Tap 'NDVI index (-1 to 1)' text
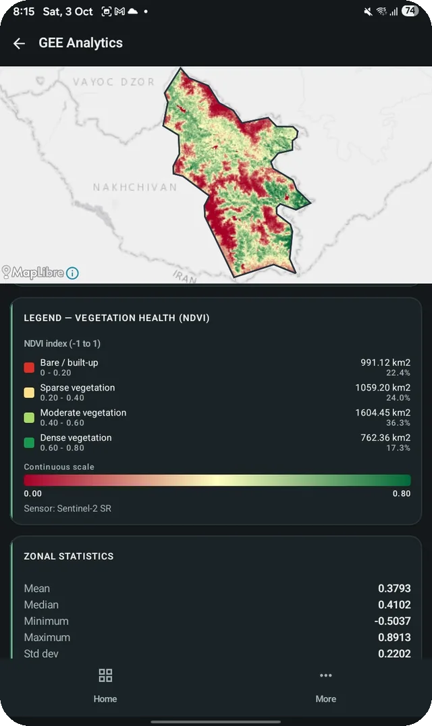 click(x=62, y=343)
